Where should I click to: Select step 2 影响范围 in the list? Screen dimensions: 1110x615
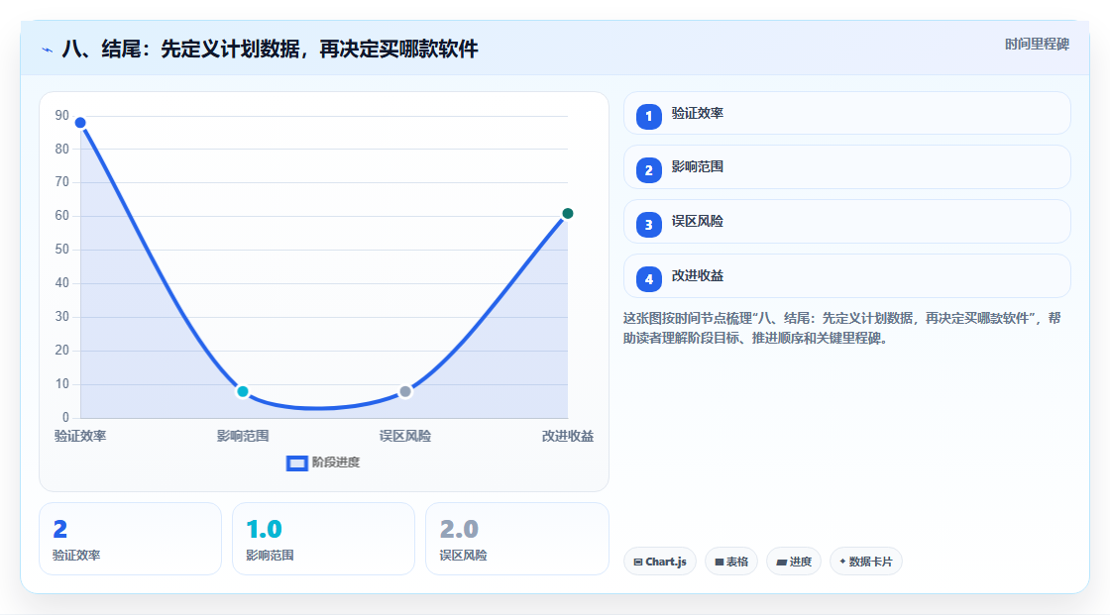click(x=846, y=167)
